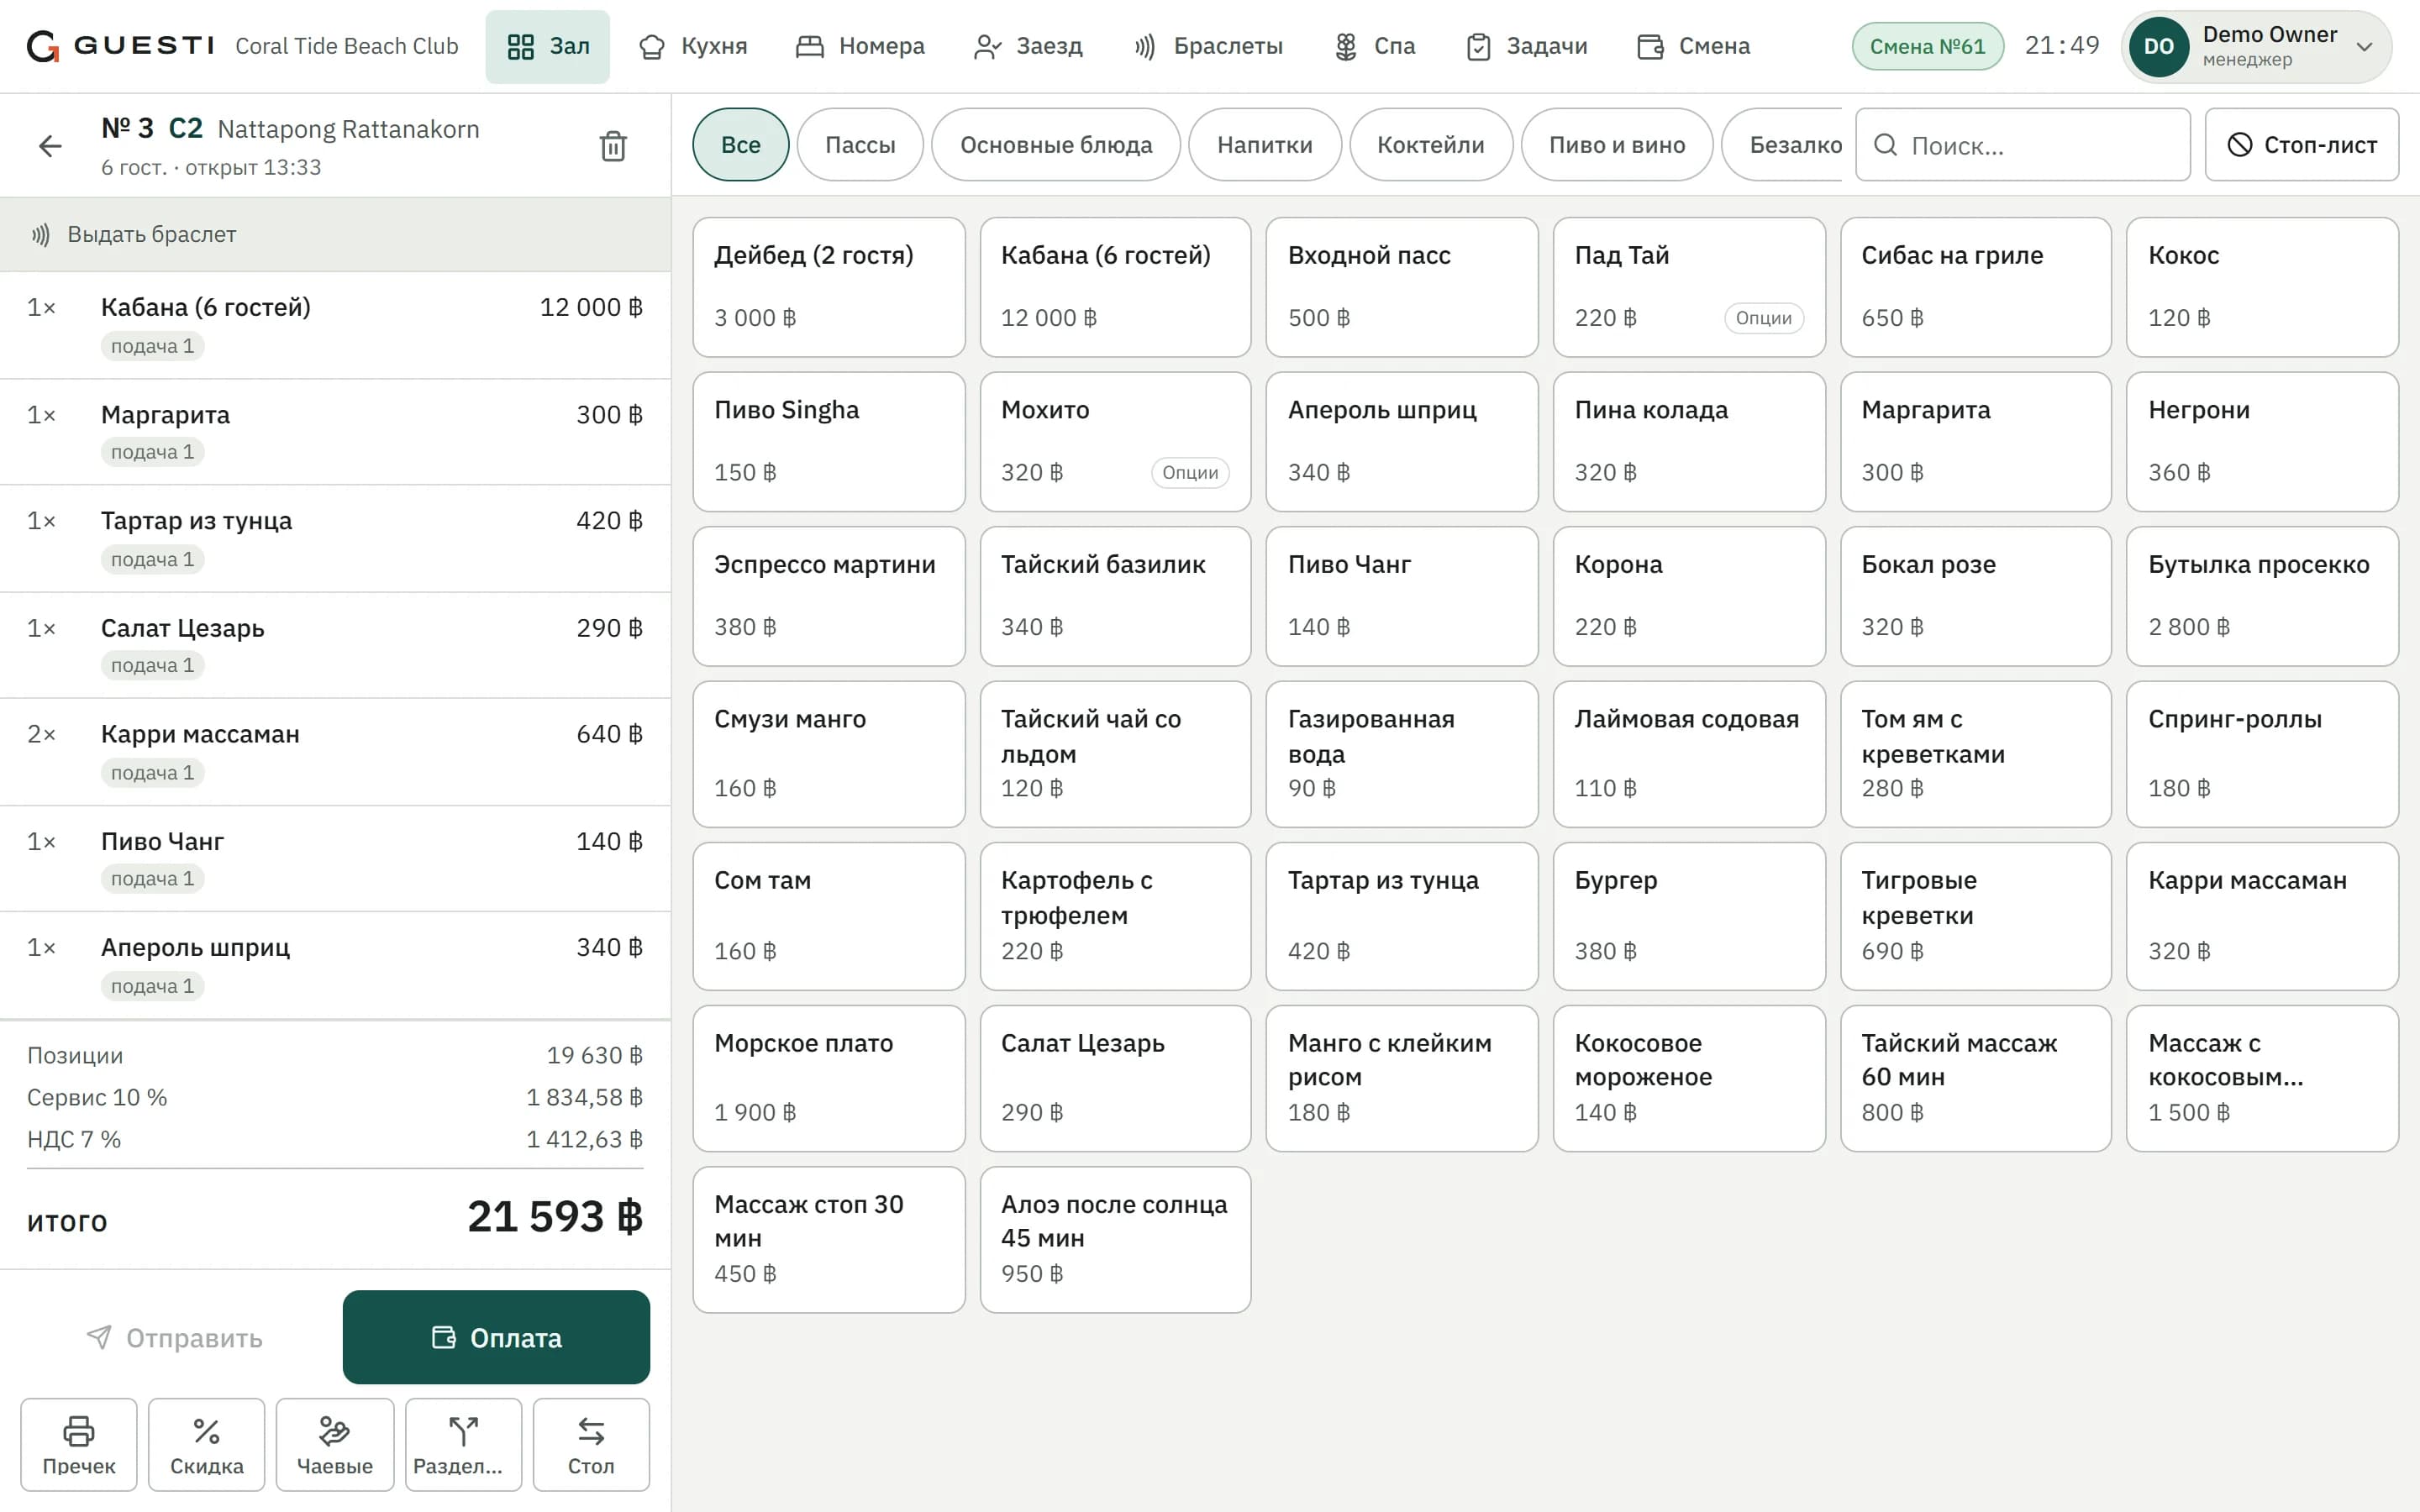Open the Кухня kitchen section

(694, 46)
